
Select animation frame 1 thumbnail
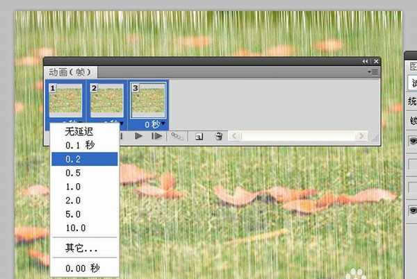coord(66,101)
